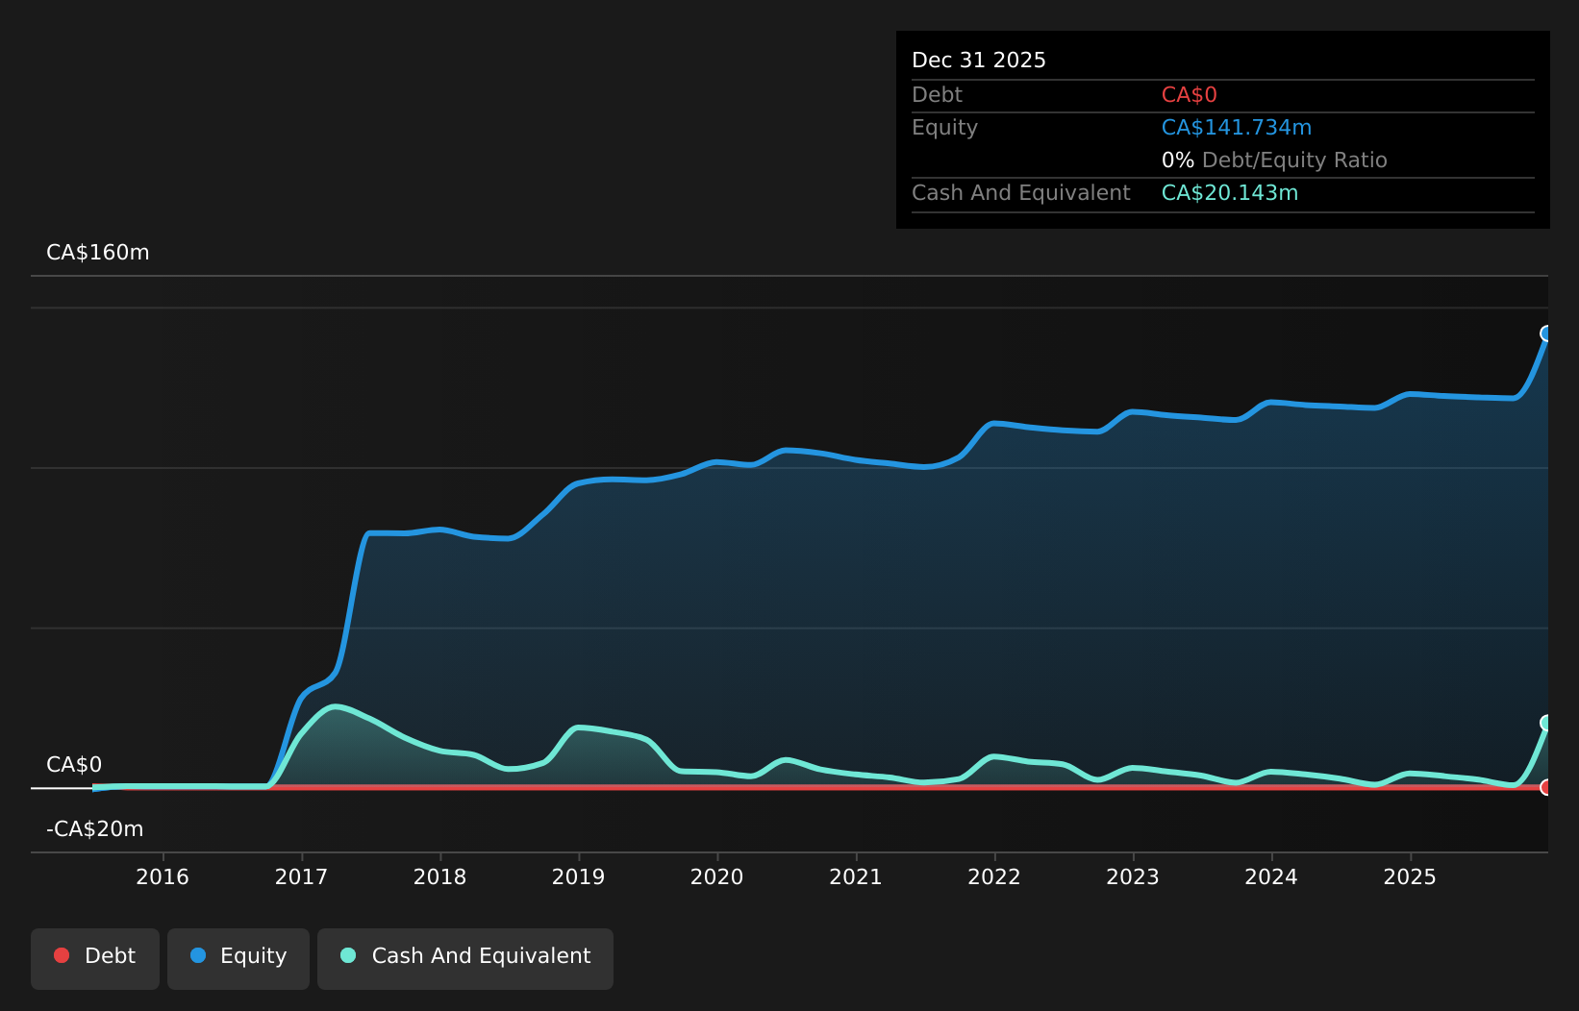Image resolution: width=1579 pixels, height=1011 pixels.
Task: Click the red Debt legend dot
Action: tap(62, 955)
